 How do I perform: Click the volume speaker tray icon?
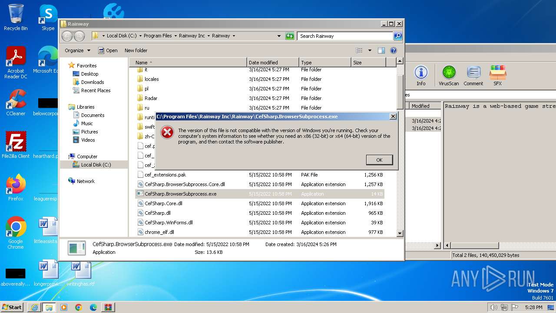494,307
